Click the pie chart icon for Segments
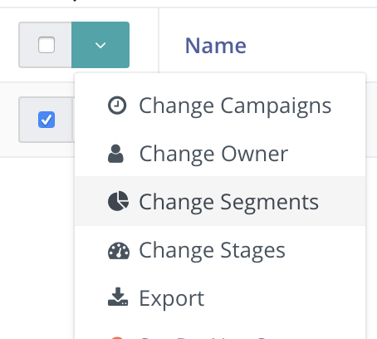 coord(118,201)
